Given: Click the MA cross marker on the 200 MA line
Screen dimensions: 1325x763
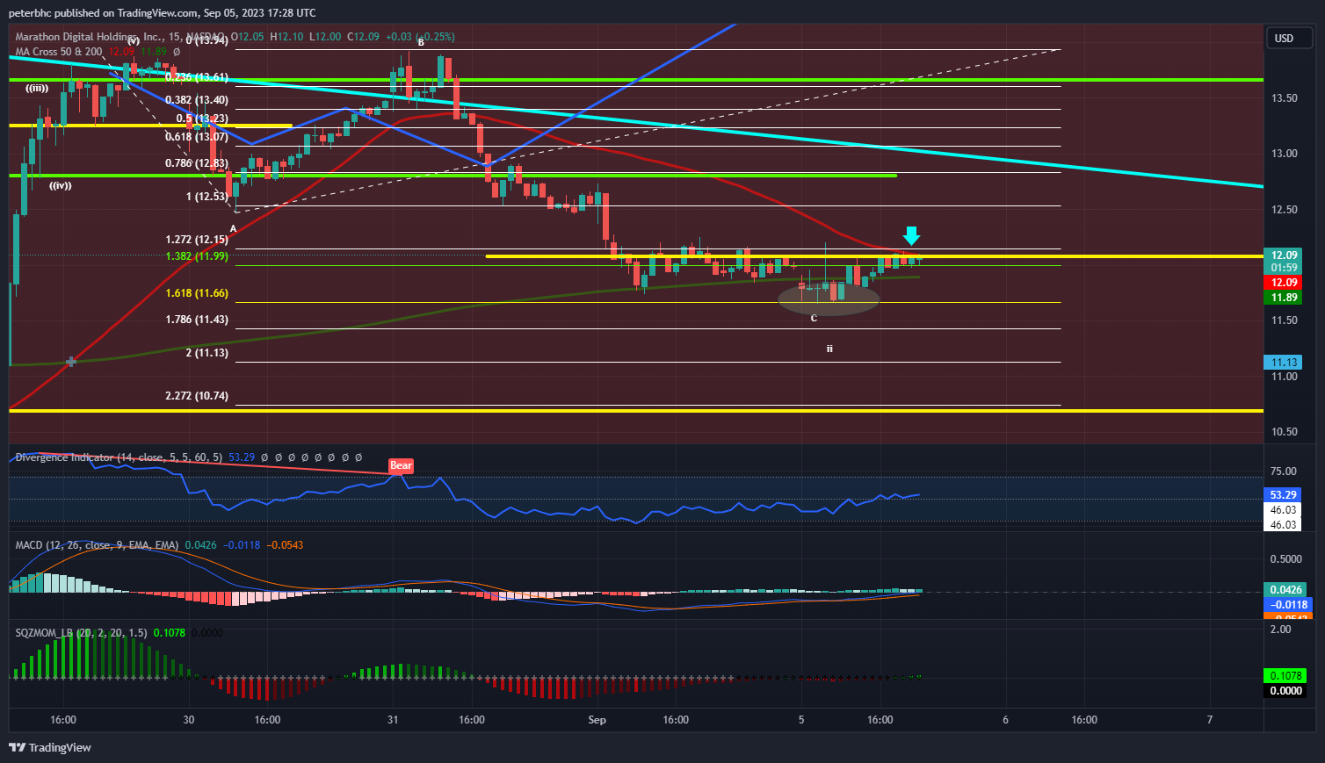Looking at the screenshot, I should click(x=71, y=362).
